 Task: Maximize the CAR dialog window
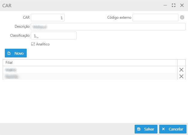coord(173,5)
